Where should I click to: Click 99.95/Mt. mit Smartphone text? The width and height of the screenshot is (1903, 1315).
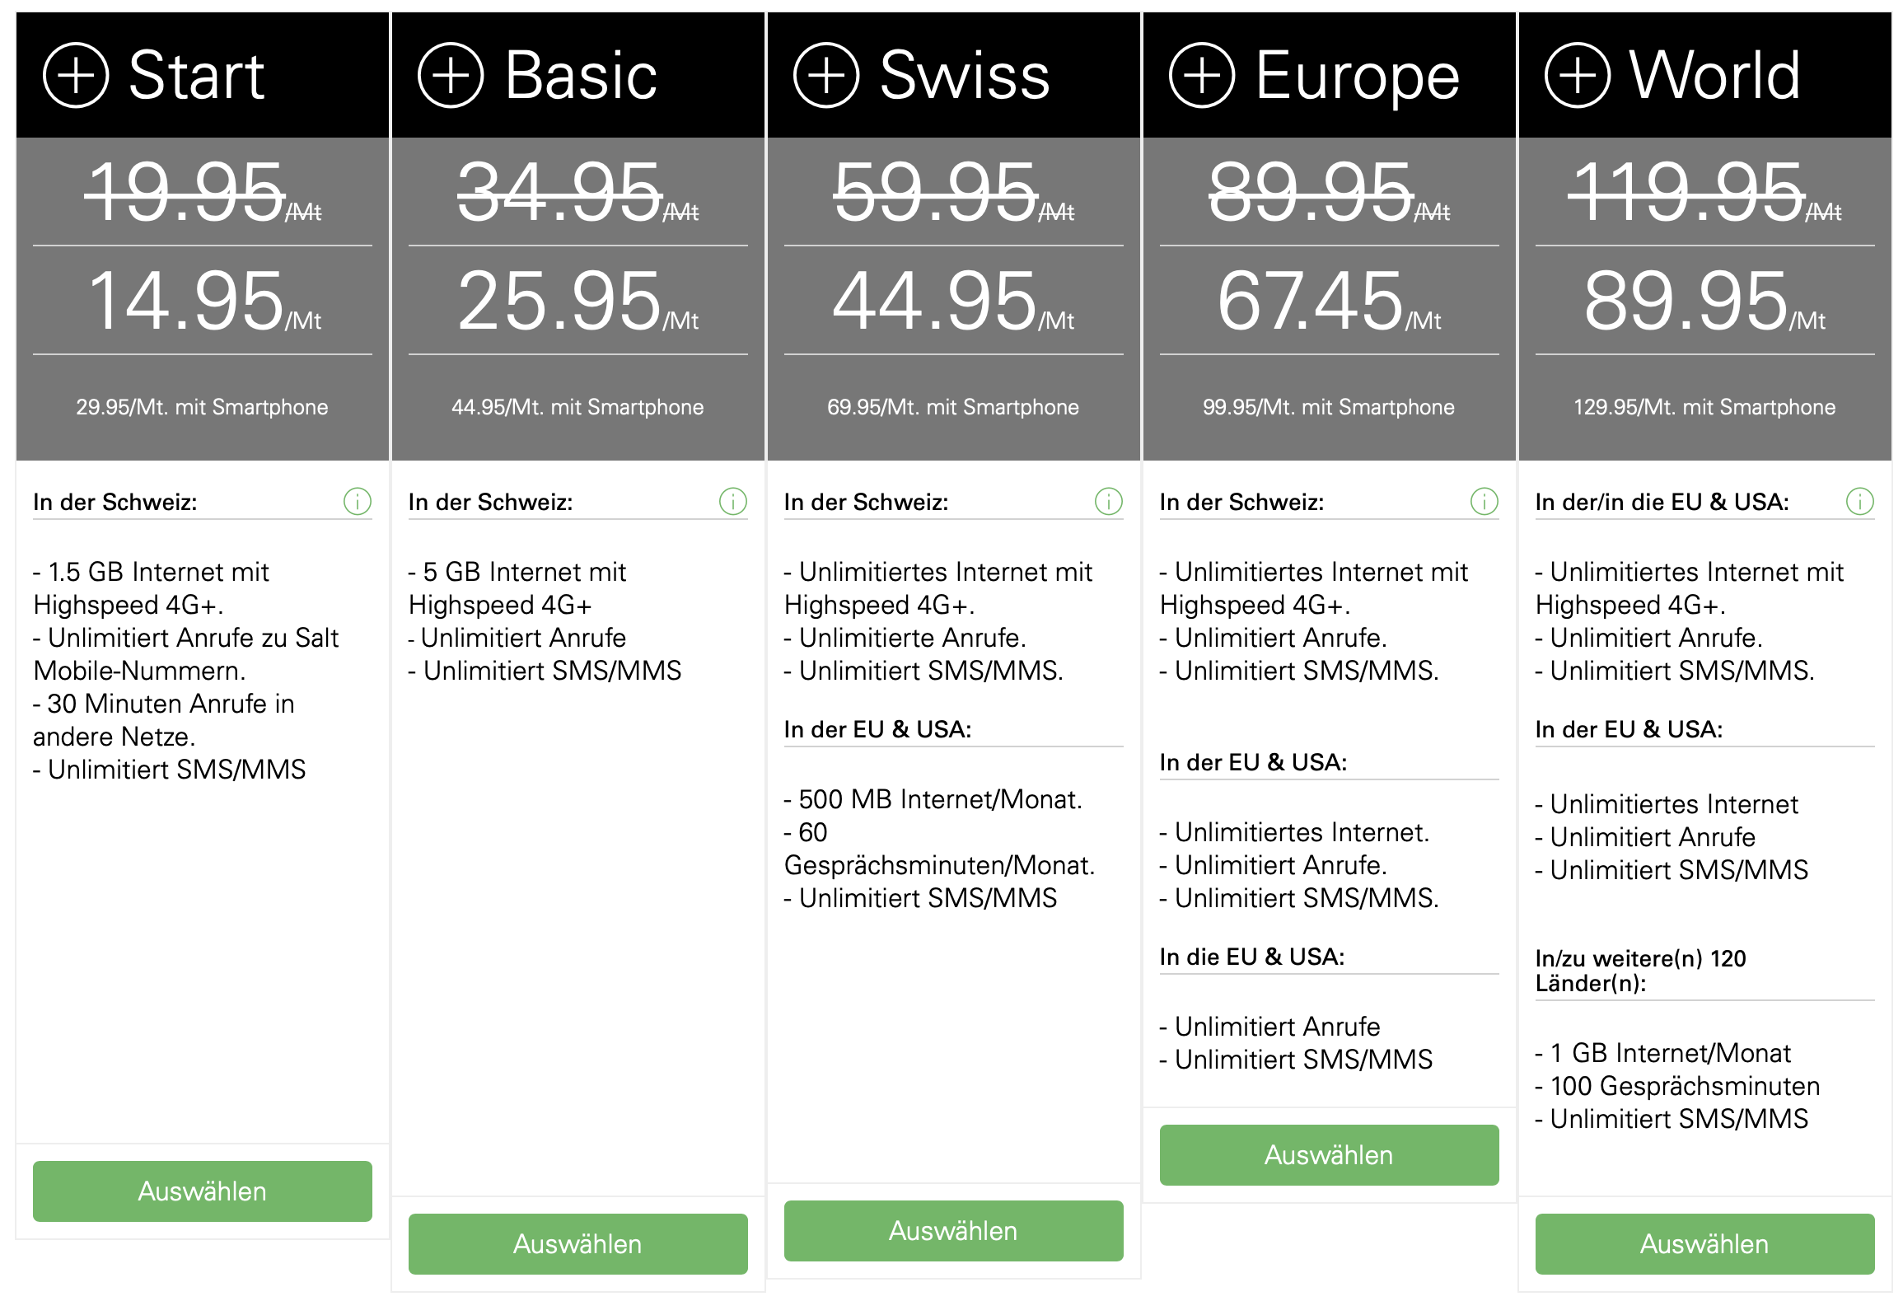[x=1329, y=407]
